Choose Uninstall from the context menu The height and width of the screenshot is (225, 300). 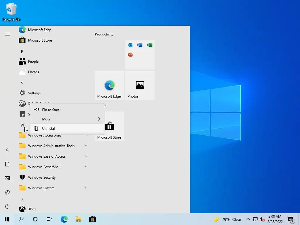pyautogui.click(x=67, y=129)
